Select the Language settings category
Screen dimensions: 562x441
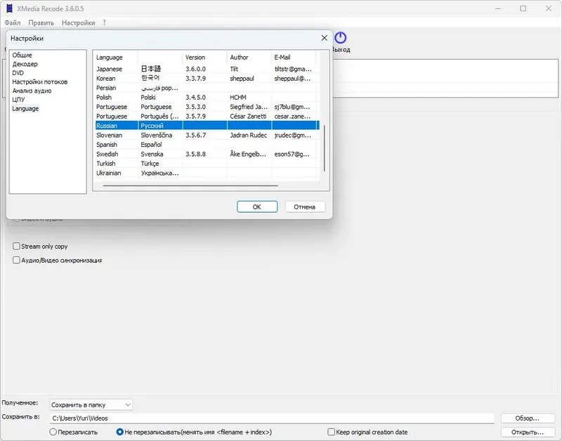coord(25,109)
